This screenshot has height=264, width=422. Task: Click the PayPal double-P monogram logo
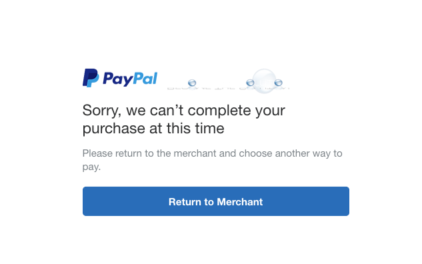[91, 78]
